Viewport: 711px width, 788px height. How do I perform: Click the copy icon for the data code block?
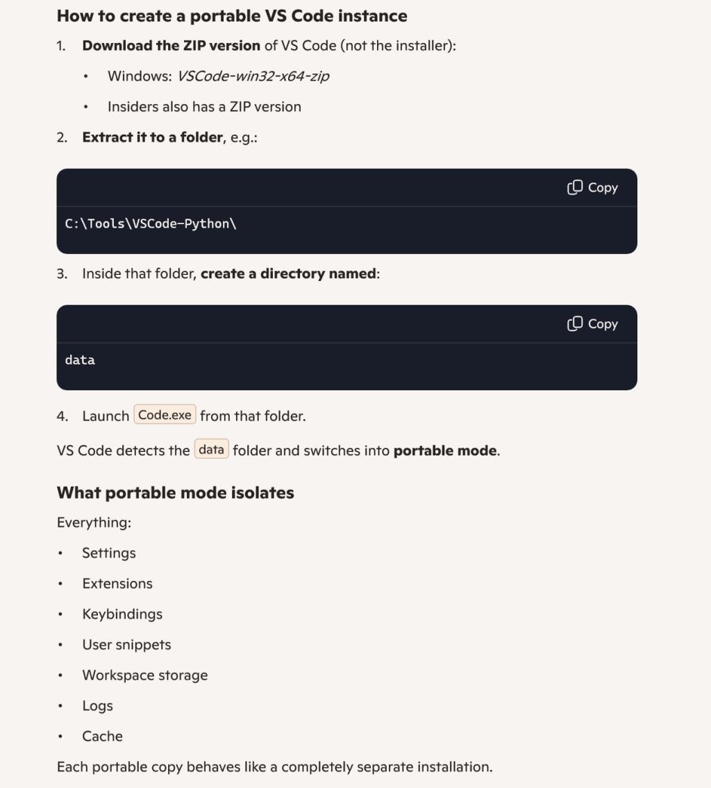point(575,324)
